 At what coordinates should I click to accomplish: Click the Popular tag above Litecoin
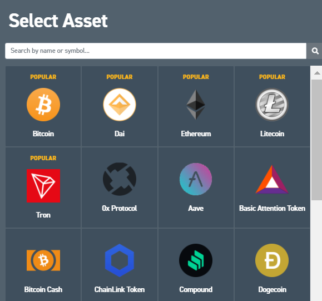pyautogui.click(x=272, y=77)
